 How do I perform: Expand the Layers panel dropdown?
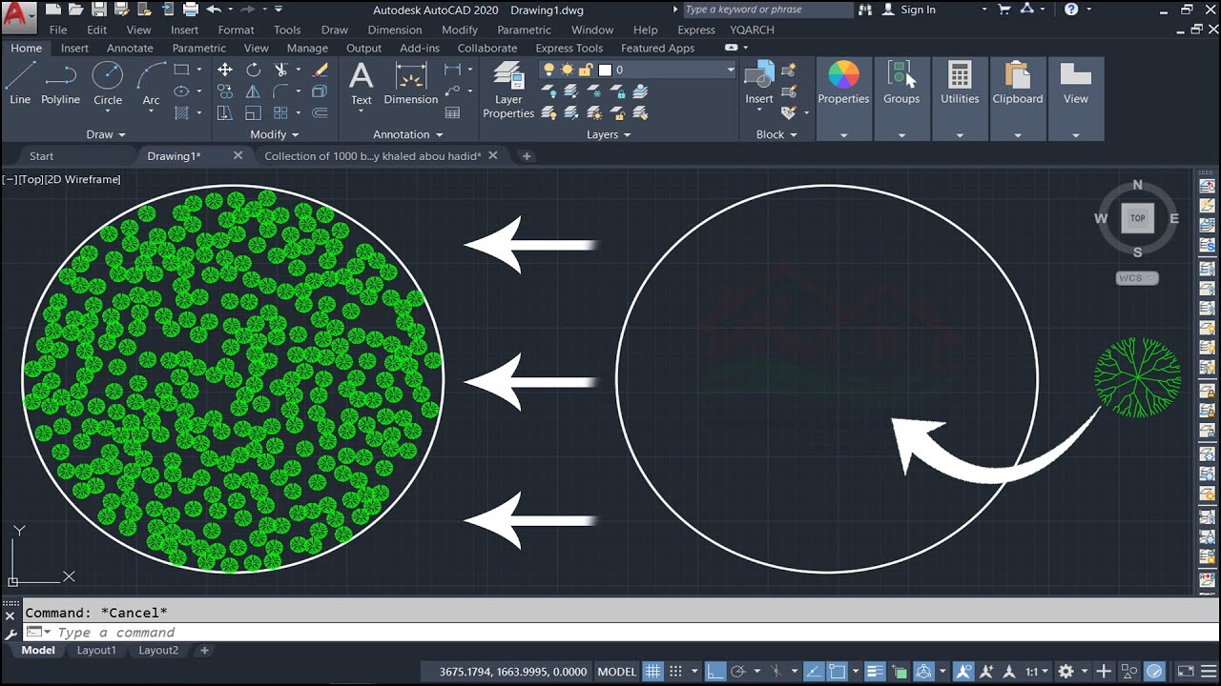coord(609,134)
